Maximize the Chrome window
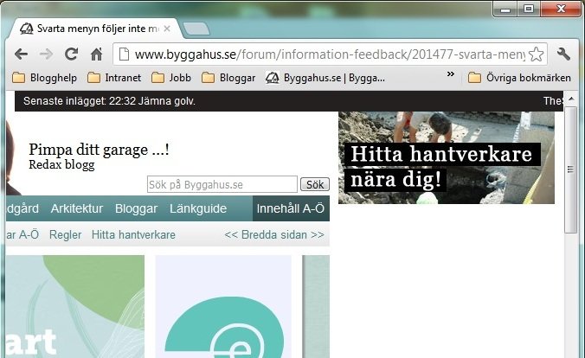Viewport: 585px width, 358px height. [x=528, y=9]
